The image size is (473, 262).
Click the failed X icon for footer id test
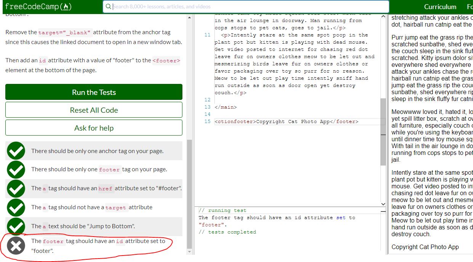coord(16,246)
